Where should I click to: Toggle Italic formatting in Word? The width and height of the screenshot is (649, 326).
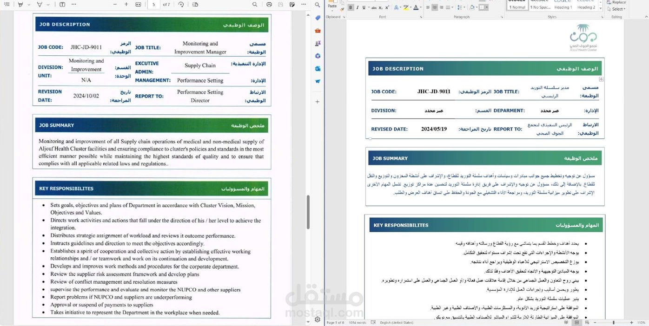357,7
